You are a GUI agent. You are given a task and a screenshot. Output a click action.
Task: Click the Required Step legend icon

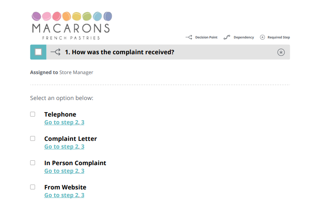point(262,37)
